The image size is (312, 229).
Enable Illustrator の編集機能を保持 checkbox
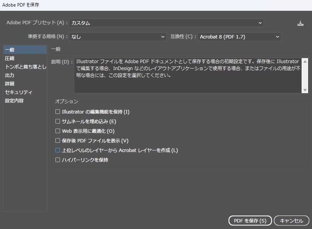(58, 112)
